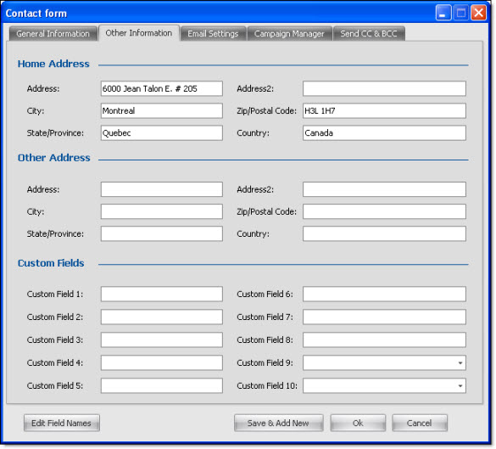Click the Custom Field 3 input
Viewport: 496px width, 449px height.
coord(162,340)
